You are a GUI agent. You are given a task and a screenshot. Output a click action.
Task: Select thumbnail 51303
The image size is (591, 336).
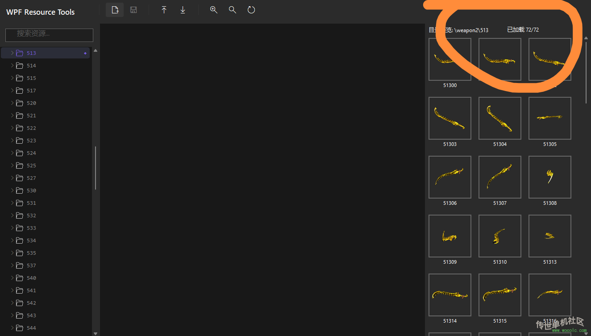point(450,118)
